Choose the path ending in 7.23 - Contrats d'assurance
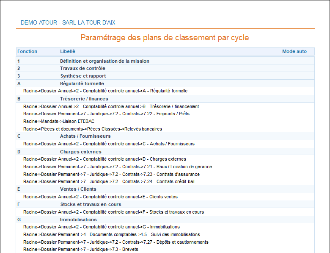Image resolution: width=330 pixels, height=253 pixels. [x=111, y=174]
